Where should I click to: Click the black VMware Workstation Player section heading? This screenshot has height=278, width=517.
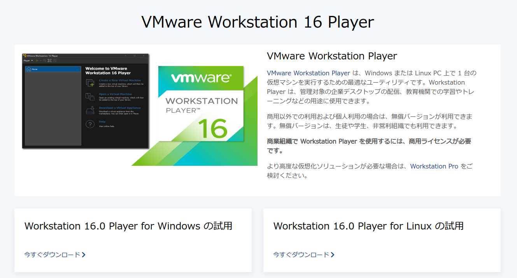332,56
